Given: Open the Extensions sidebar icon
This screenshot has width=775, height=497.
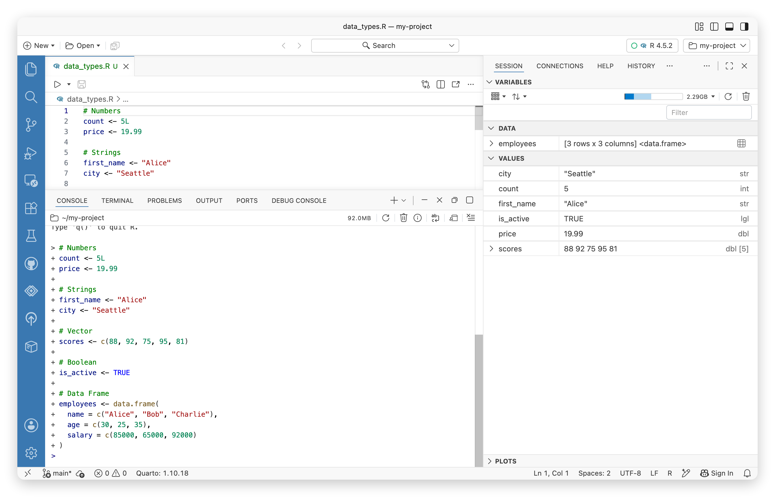Looking at the screenshot, I should [31, 208].
